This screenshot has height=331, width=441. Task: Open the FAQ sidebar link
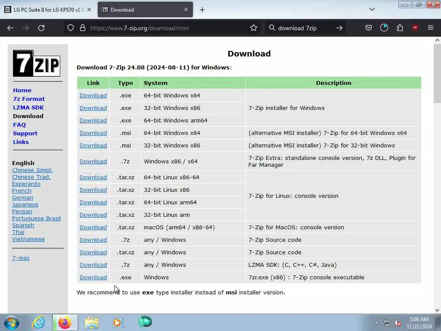pyautogui.click(x=19, y=125)
